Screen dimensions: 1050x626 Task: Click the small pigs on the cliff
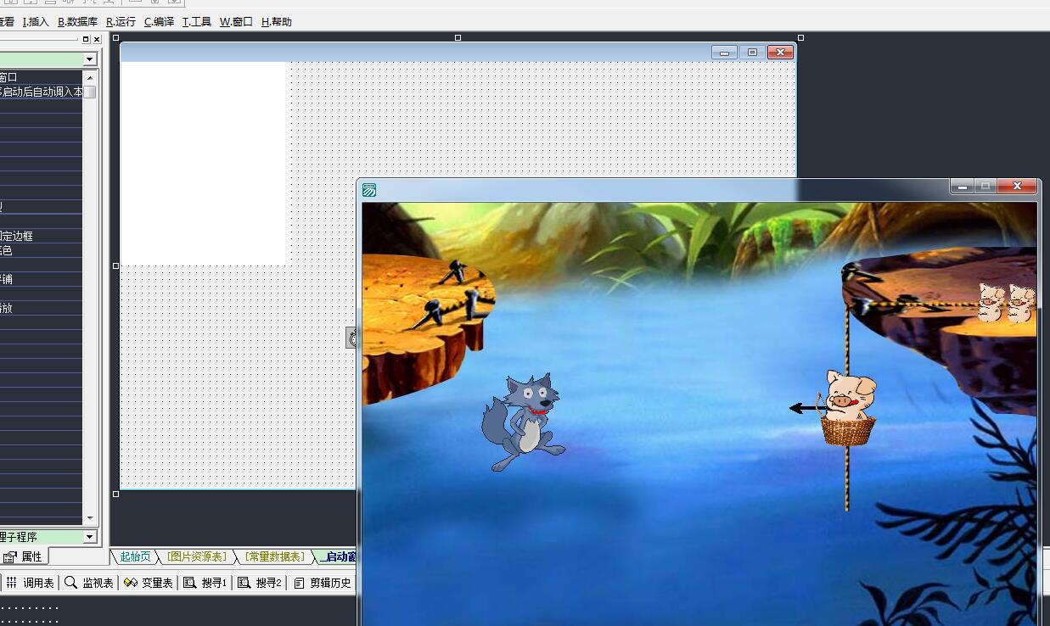pyautogui.click(x=1007, y=304)
